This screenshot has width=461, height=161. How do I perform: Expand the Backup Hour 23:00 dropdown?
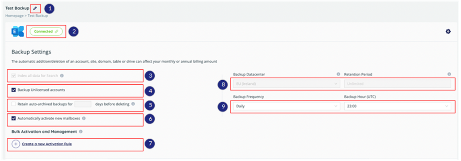click(398, 106)
